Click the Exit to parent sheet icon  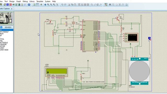[x=123, y=5]
